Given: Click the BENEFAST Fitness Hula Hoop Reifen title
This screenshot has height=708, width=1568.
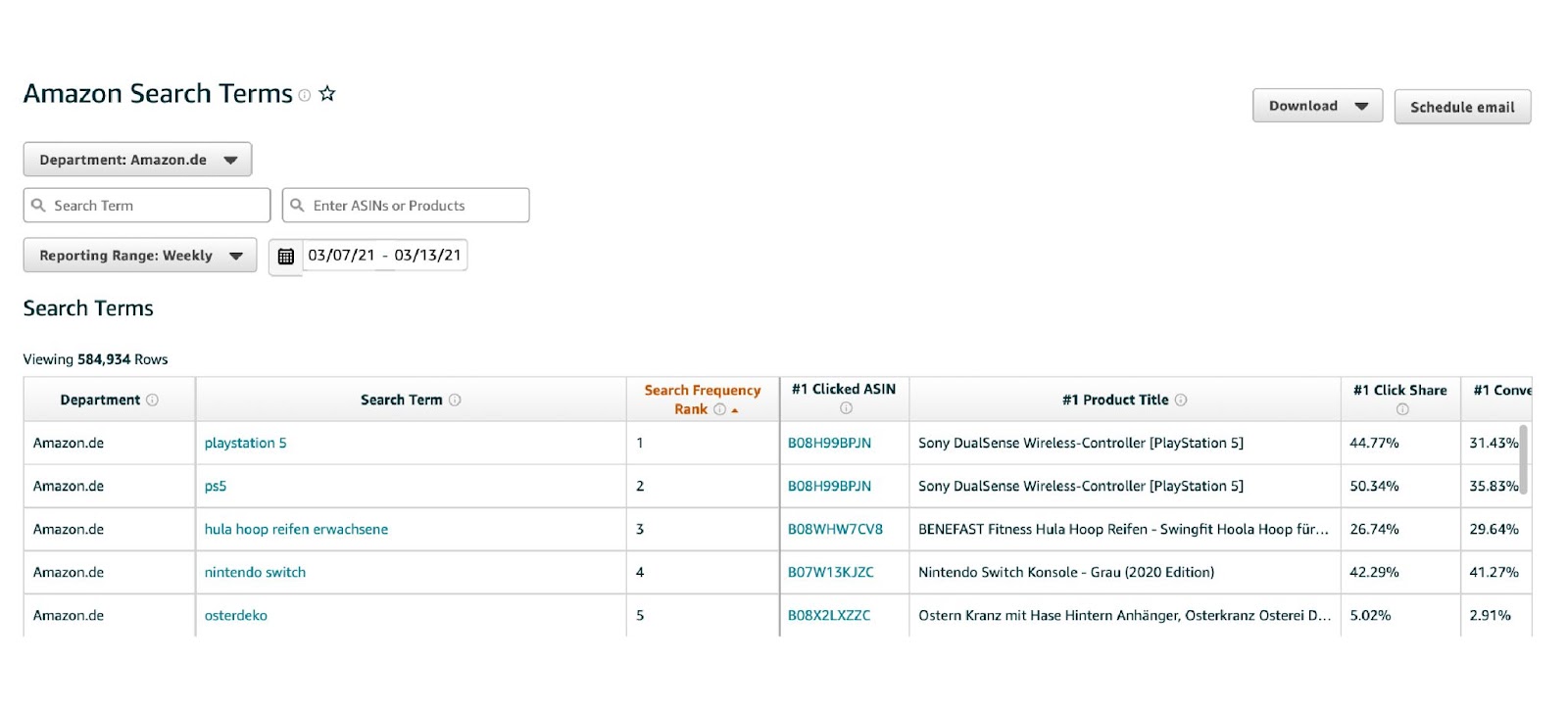Looking at the screenshot, I should 1123,529.
